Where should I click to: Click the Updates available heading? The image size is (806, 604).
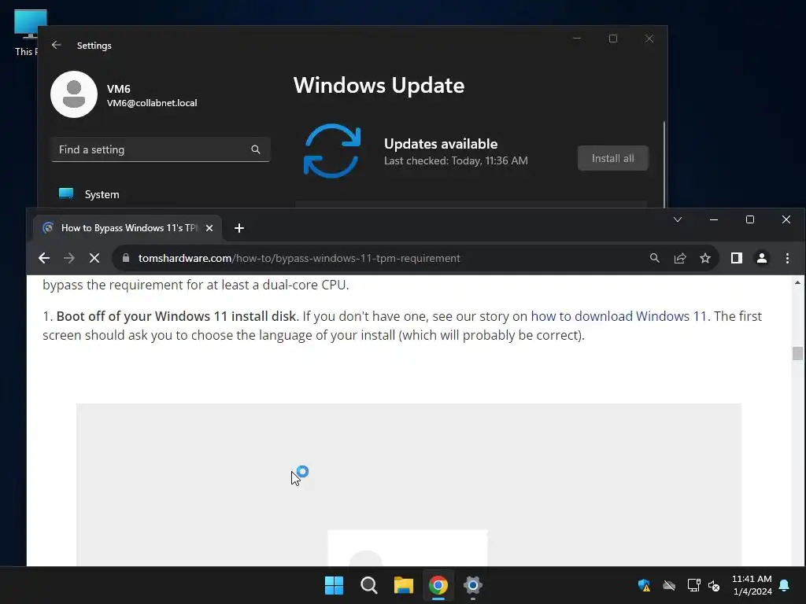(x=441, y=144)
